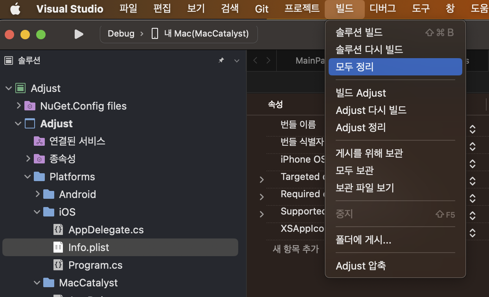
Task: Open the Debug configuration selector
Action: [121, 34]
